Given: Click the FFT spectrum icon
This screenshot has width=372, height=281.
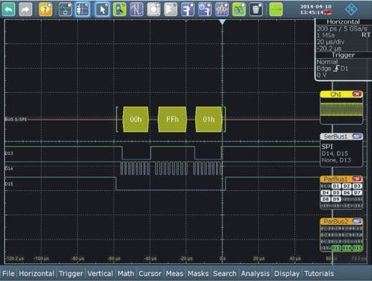Looking at the screenshot, I should pos(222,9).
